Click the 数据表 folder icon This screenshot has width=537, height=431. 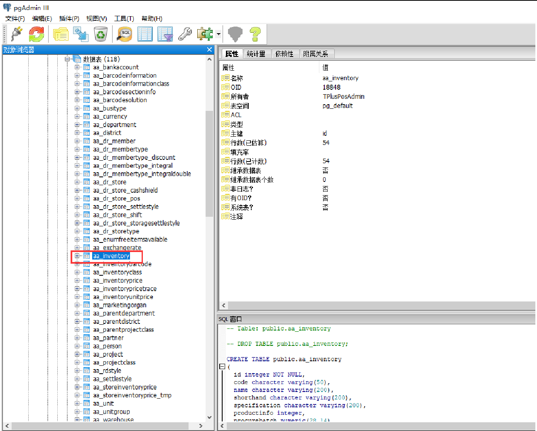click(x=77, y=59)
